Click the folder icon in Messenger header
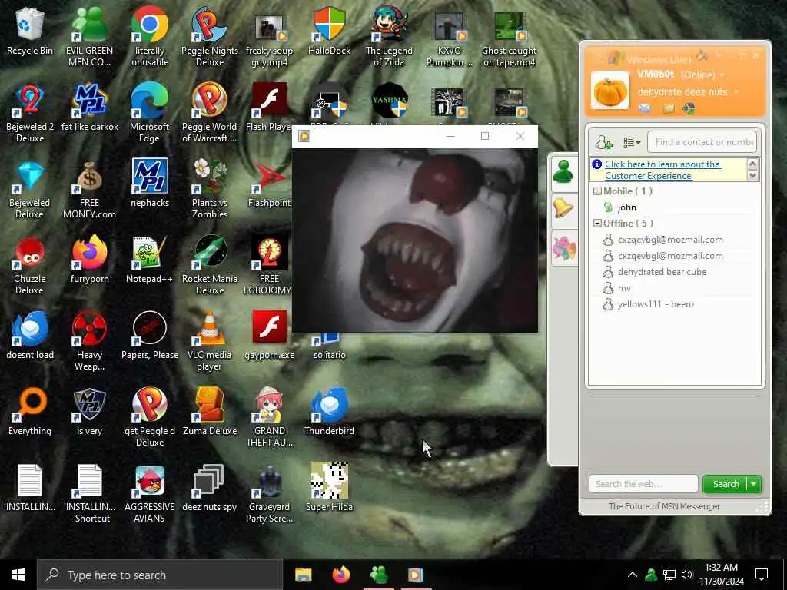Viewport: 787px width, 590px height. pyautogui.click(x=668, y=108)
